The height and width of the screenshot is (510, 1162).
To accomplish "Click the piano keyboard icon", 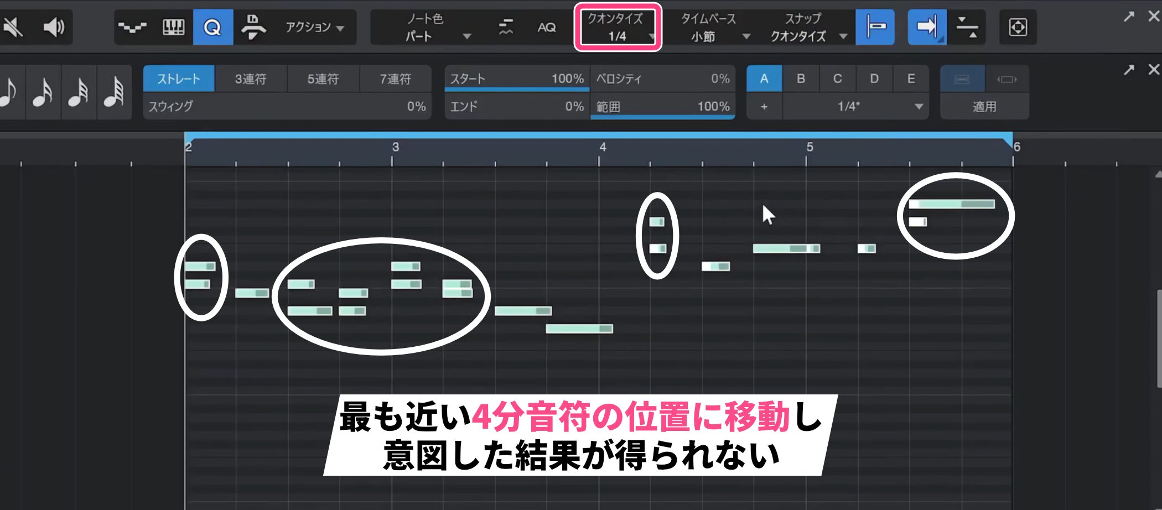I will 173,27.
